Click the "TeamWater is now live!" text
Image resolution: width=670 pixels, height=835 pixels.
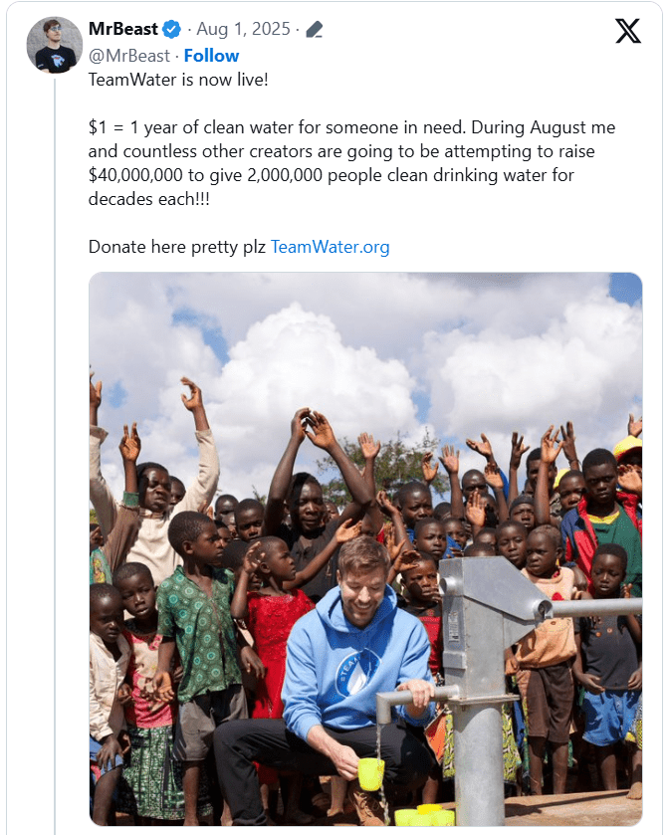pos(178,80)
